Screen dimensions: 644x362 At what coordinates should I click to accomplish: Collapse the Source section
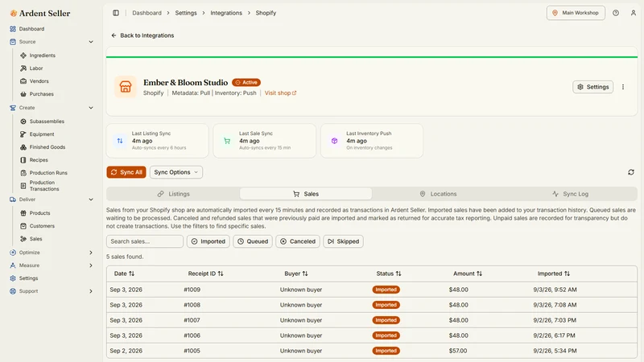pos(91,42)
